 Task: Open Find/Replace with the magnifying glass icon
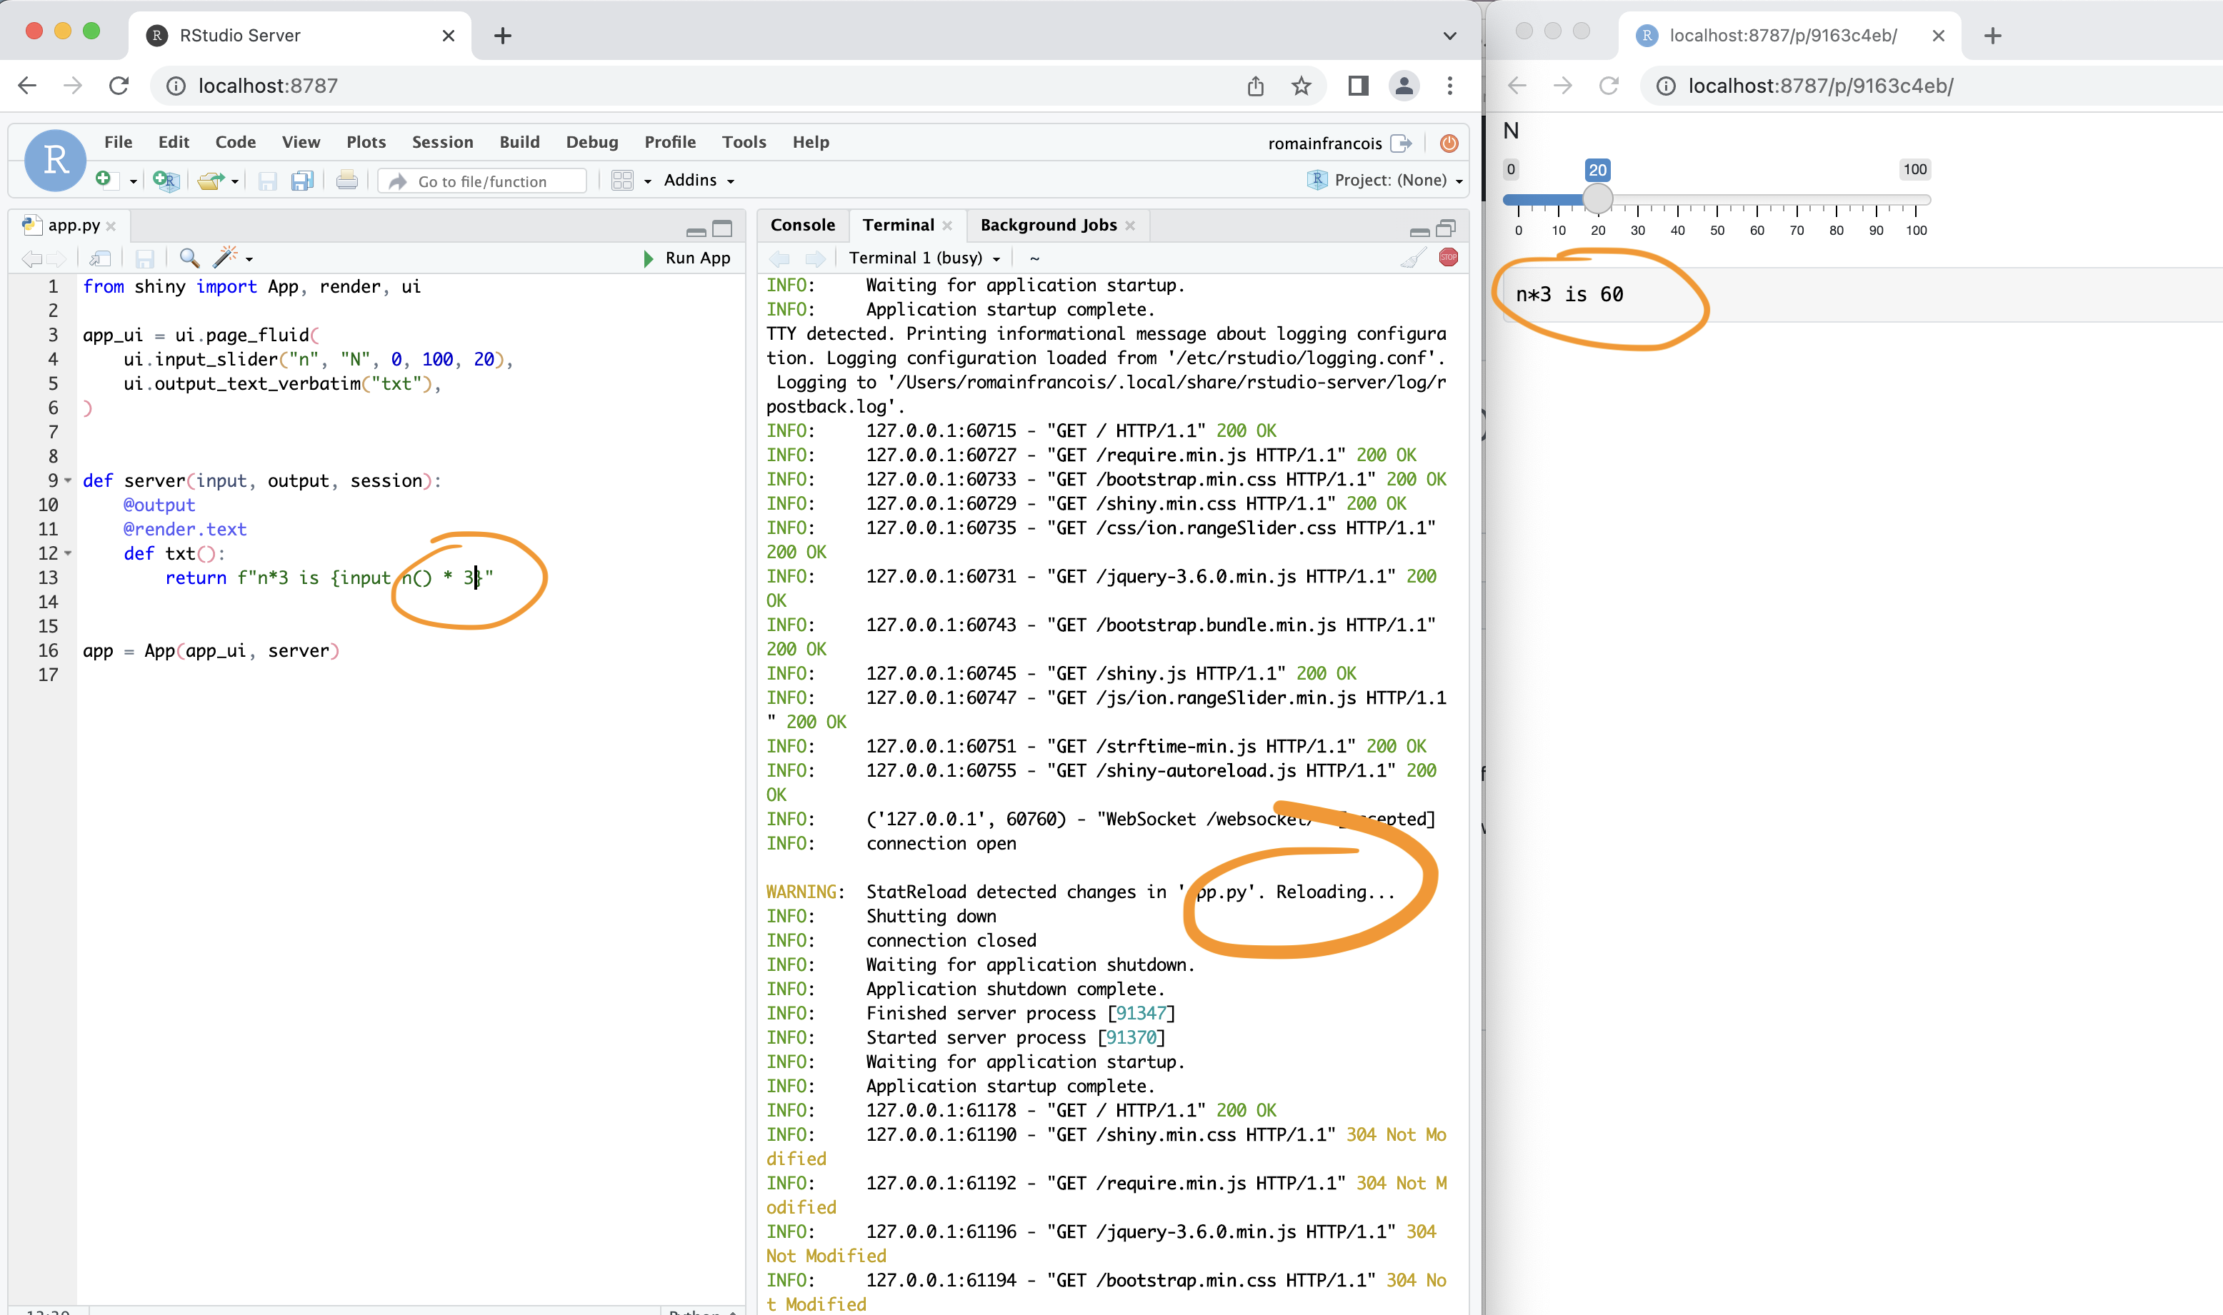click(189, 258)
